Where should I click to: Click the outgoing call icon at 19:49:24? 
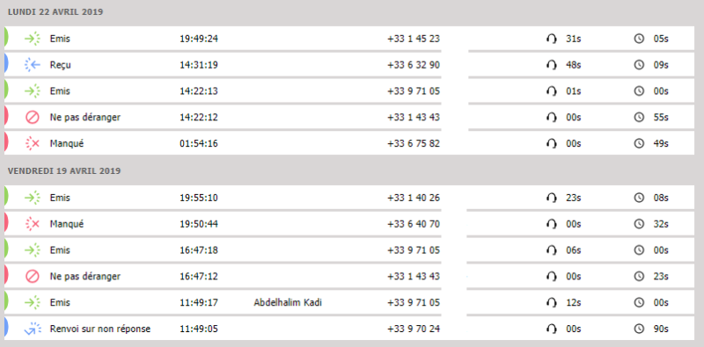33,39
